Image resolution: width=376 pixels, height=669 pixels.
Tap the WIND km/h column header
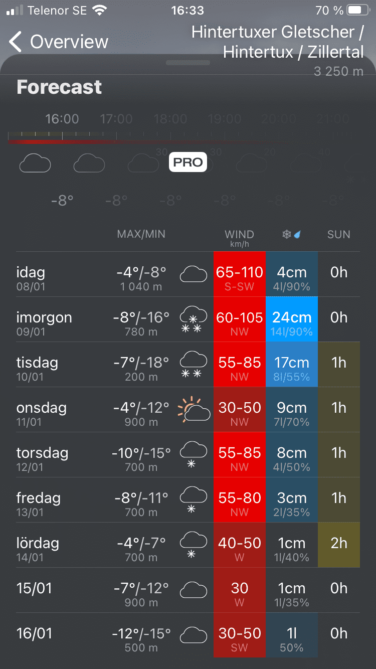239,237
